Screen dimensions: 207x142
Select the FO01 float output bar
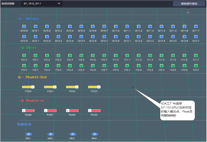tap(50, 87)
